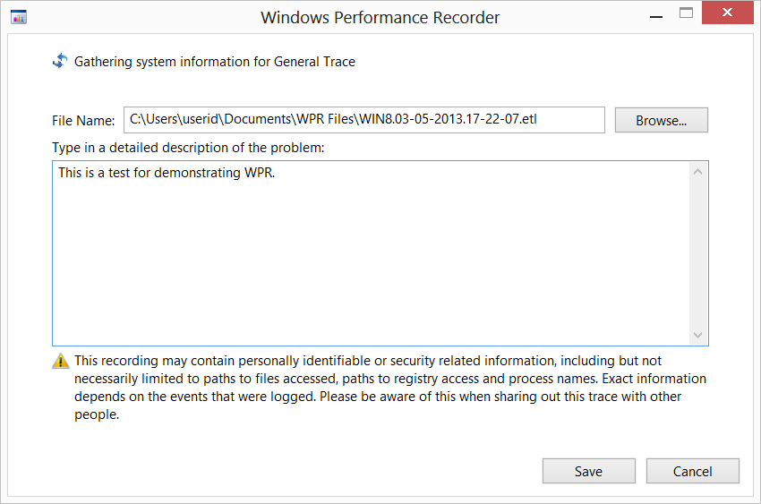761x504 pixels.
Task: Click the yellow warning triangle icon
Action: pos(61,362)
